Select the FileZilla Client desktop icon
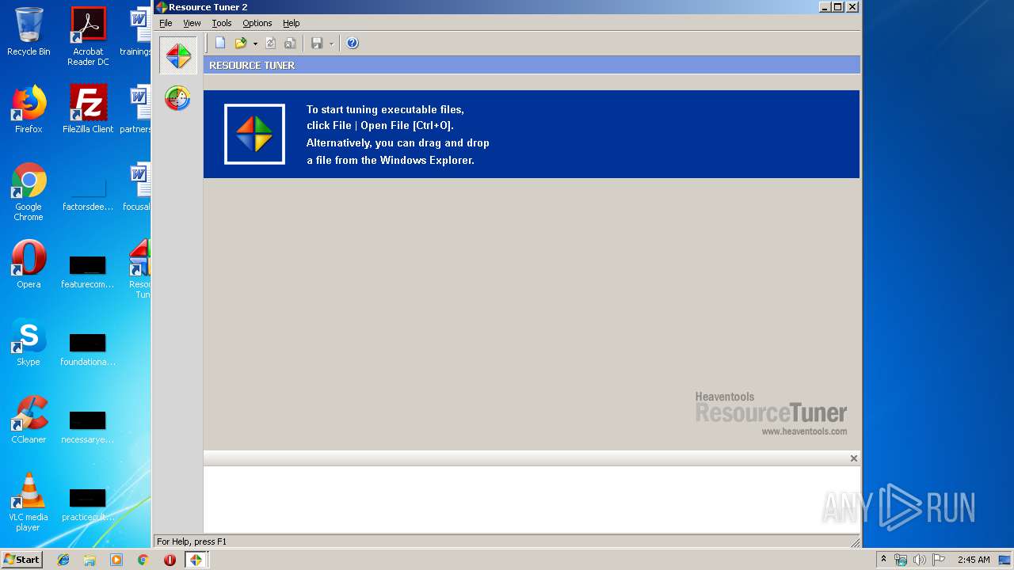 tap(88, 109)
